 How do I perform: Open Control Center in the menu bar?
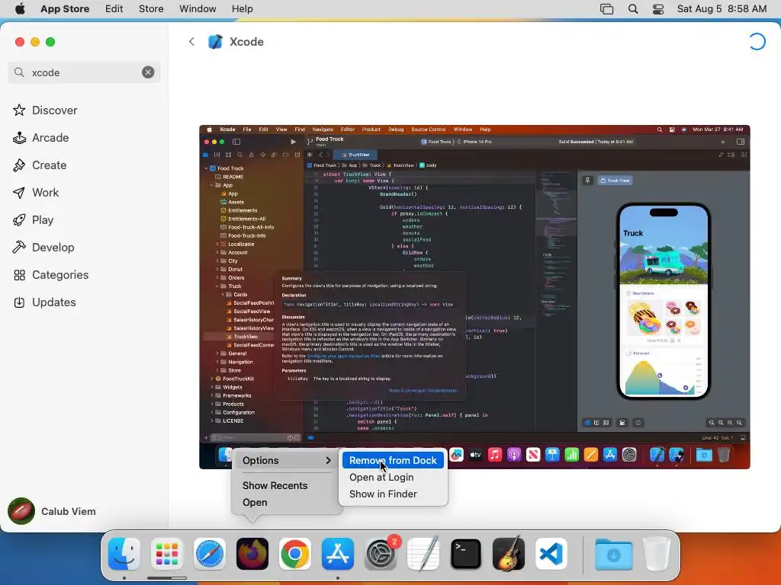[658, 9]
